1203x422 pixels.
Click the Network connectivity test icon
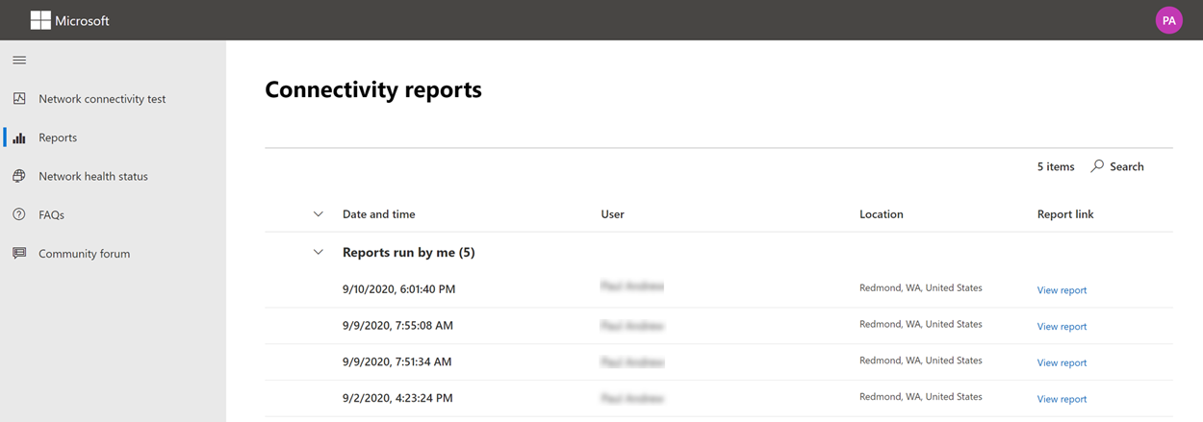click(x=19, y=99)
